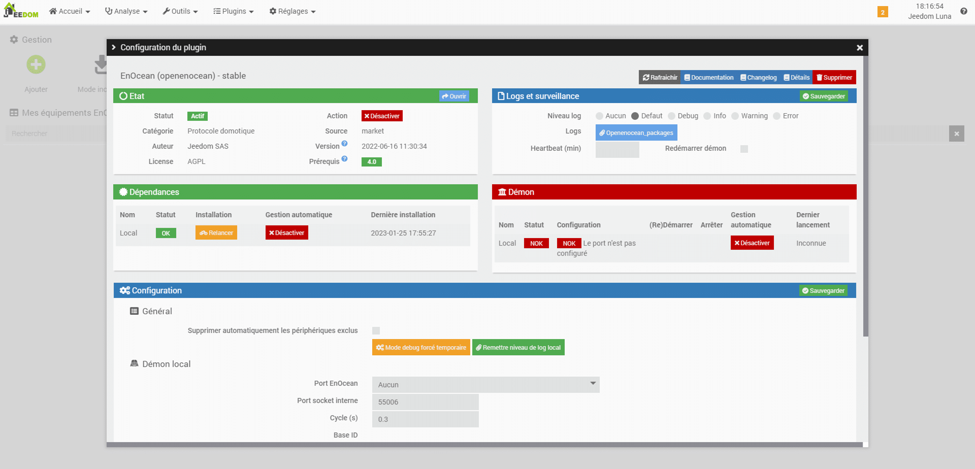Click the red Supprimer button
This screenshot has width=975, height=469.
pyautogui.click(x=834, y=77)
